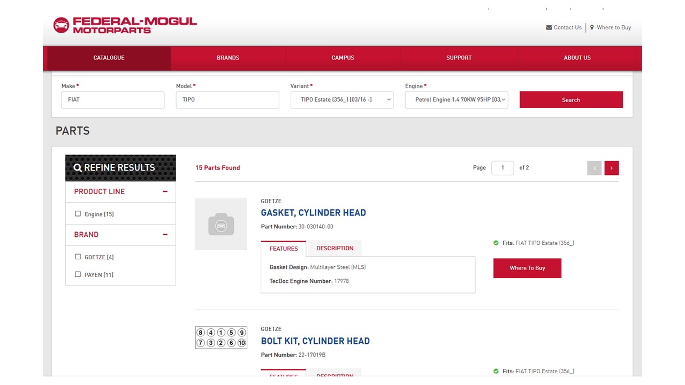Open the Brands menu

point(228,58)
